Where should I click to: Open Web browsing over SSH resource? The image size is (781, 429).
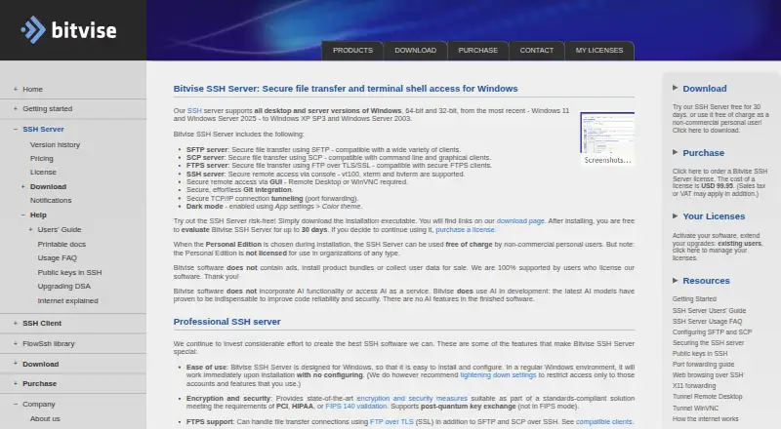pos(707,375)
